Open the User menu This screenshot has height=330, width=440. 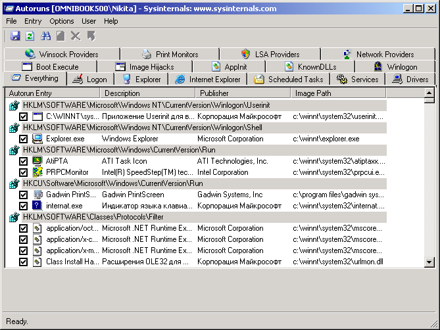click(89, 21)
